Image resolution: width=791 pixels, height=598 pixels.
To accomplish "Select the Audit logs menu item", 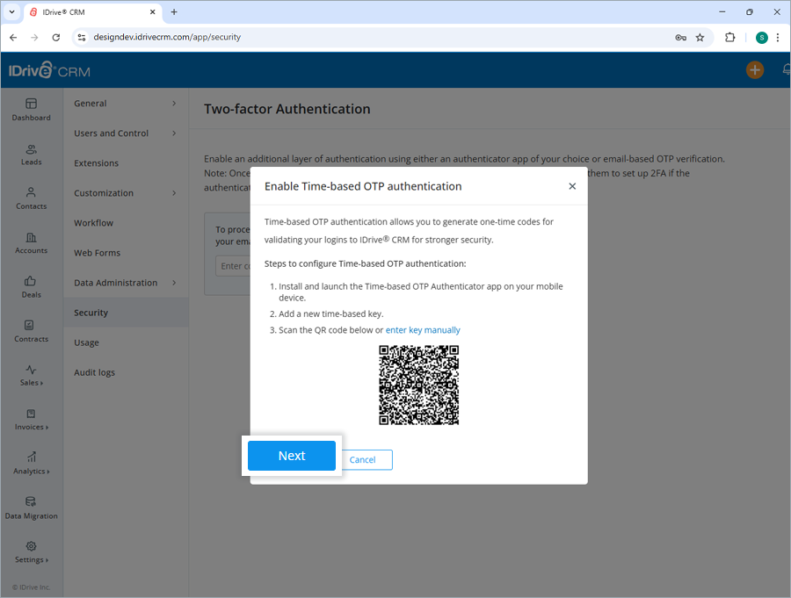I will 94,371.
